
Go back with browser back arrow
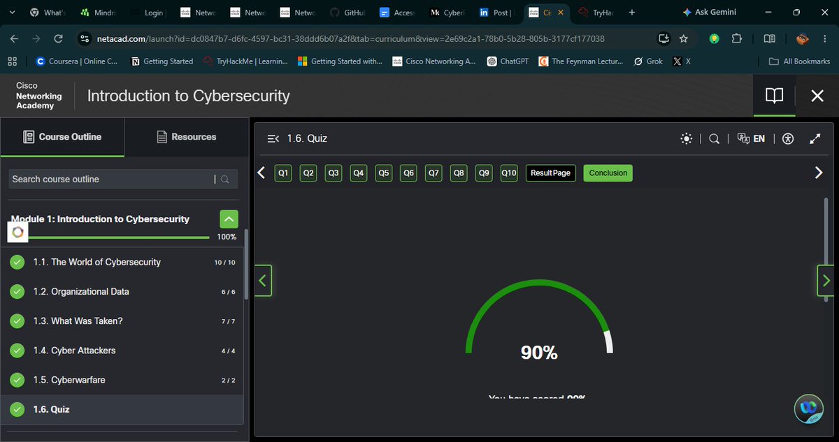coord(14,39)
